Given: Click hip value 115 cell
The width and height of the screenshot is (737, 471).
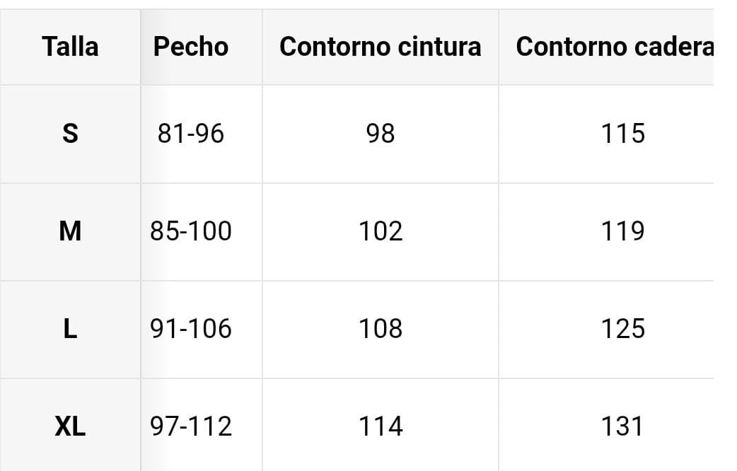Looking at the screenshot, I should [x=622, y=133].
